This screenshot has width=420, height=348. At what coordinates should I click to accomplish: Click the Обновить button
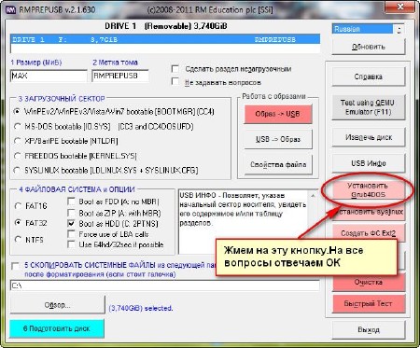[369, 47]
